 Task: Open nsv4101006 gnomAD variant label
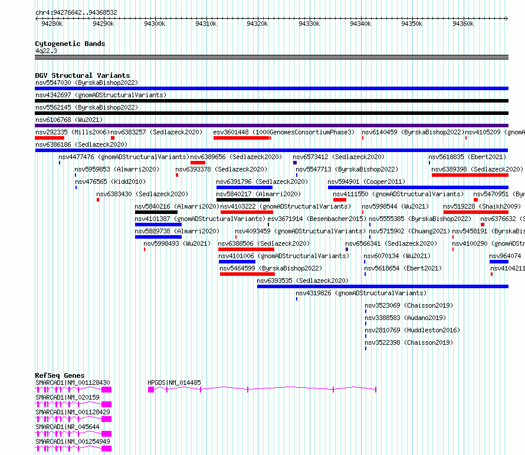coord(284,256)
